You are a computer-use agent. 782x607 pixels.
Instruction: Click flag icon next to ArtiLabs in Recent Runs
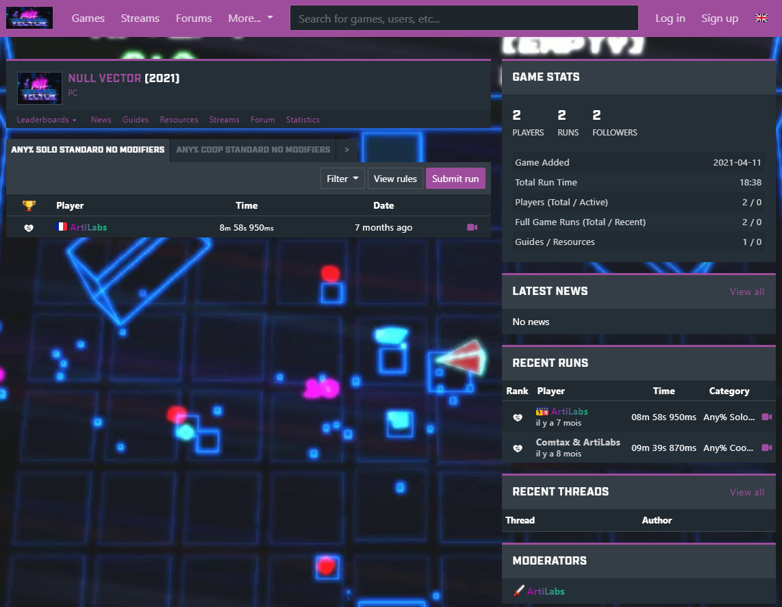pyautogui.click(x=542, y=412)
